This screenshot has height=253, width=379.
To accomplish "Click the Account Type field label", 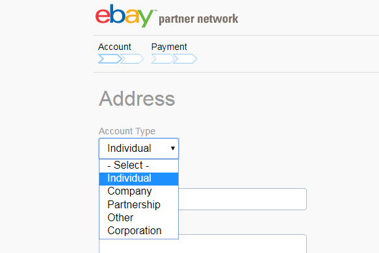I will pos(127,131).
